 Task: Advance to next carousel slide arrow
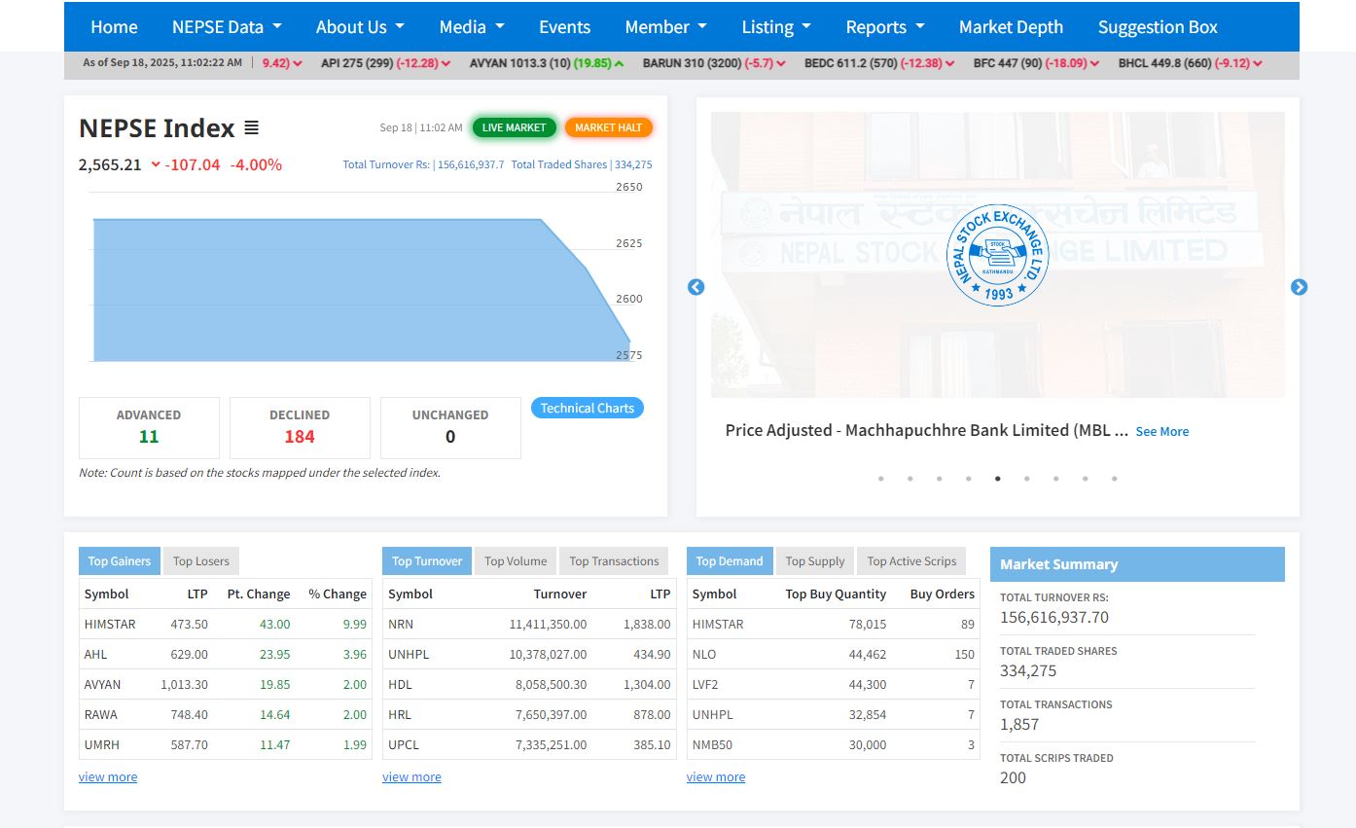point(1299,287)
